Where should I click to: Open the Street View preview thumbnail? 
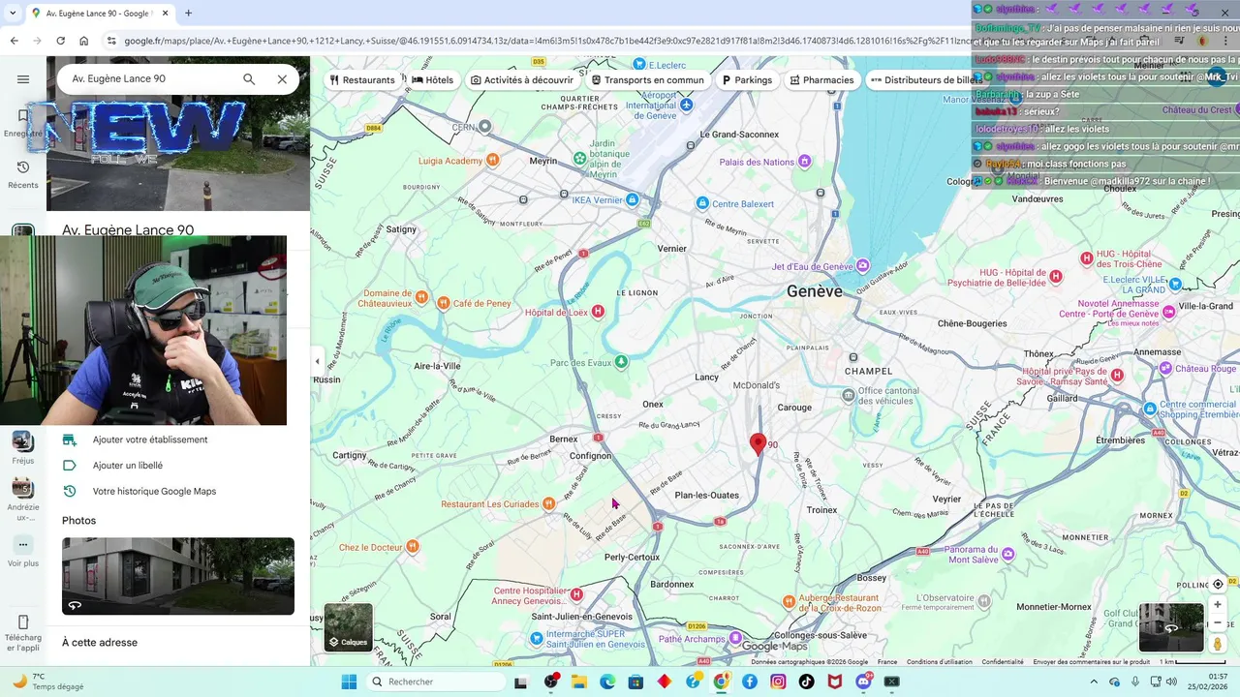tap(1171, 627)
